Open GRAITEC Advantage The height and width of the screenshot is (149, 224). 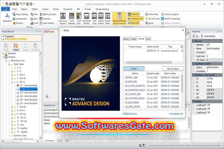coord(170,19)
